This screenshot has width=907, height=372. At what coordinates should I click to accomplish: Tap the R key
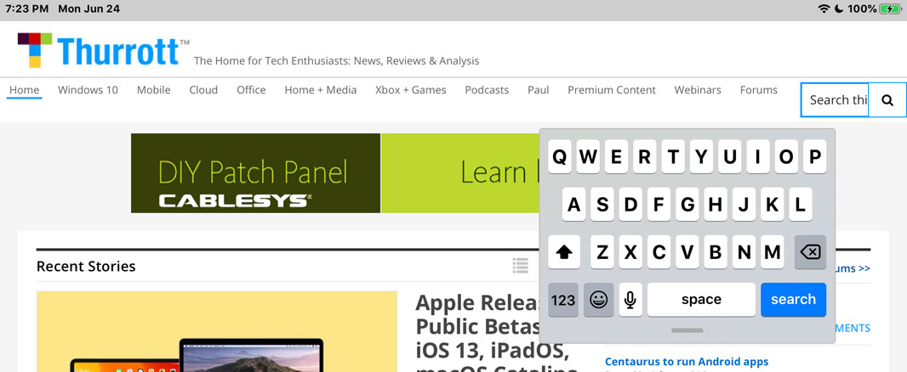click(x=645, y=156)
